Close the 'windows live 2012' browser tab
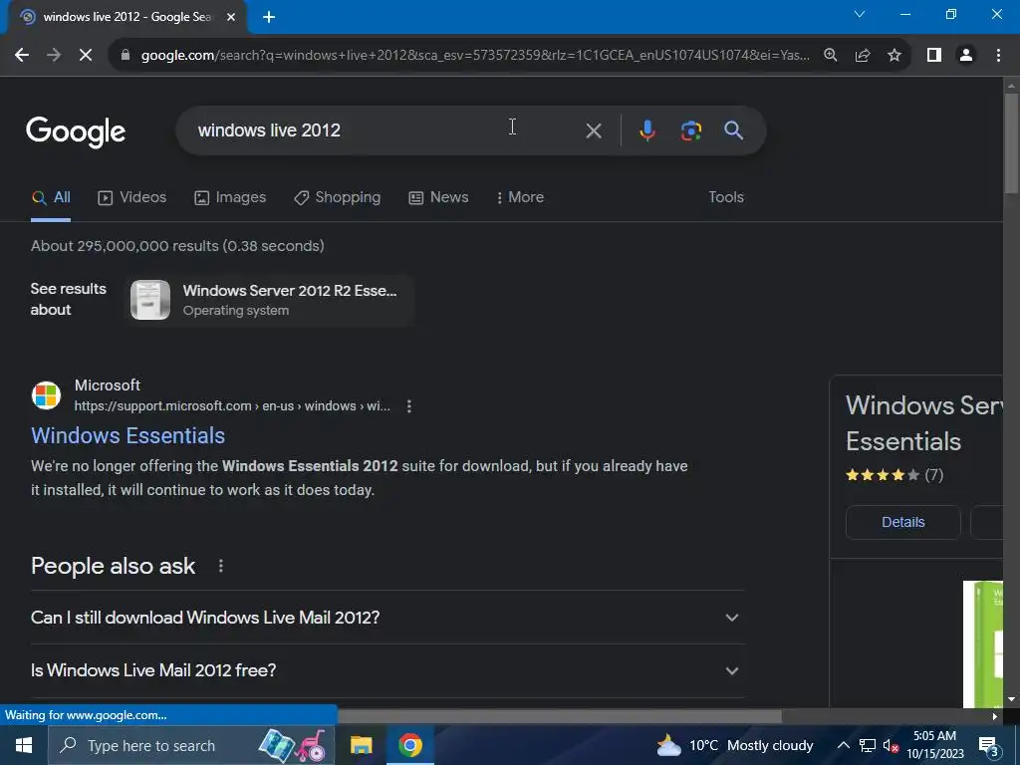The width and height of the screenshot is (1020, 765). pos(231,17)
